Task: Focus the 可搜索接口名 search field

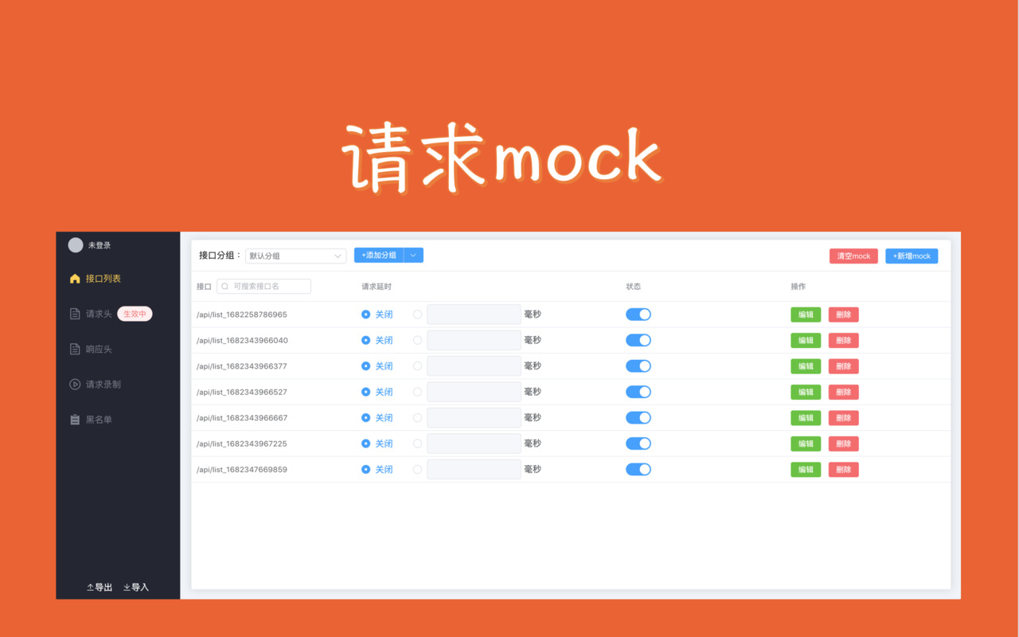Action: point(264,286)
